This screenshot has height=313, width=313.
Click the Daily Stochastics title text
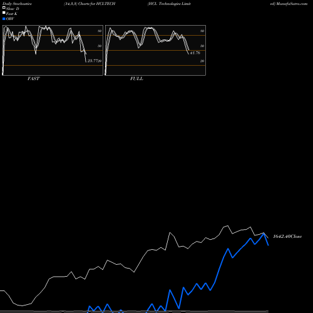coord(17,4)
